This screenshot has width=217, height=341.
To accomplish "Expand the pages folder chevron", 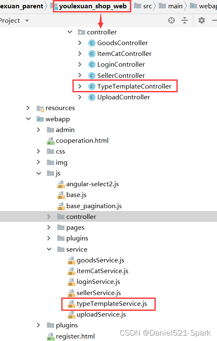I will (49, 228).
